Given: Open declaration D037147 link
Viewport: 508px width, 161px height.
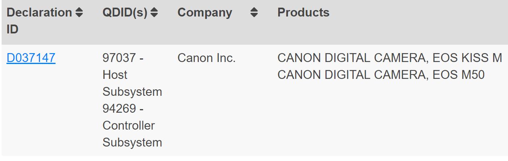Looking at the screenshot, I should coord(31,58).
